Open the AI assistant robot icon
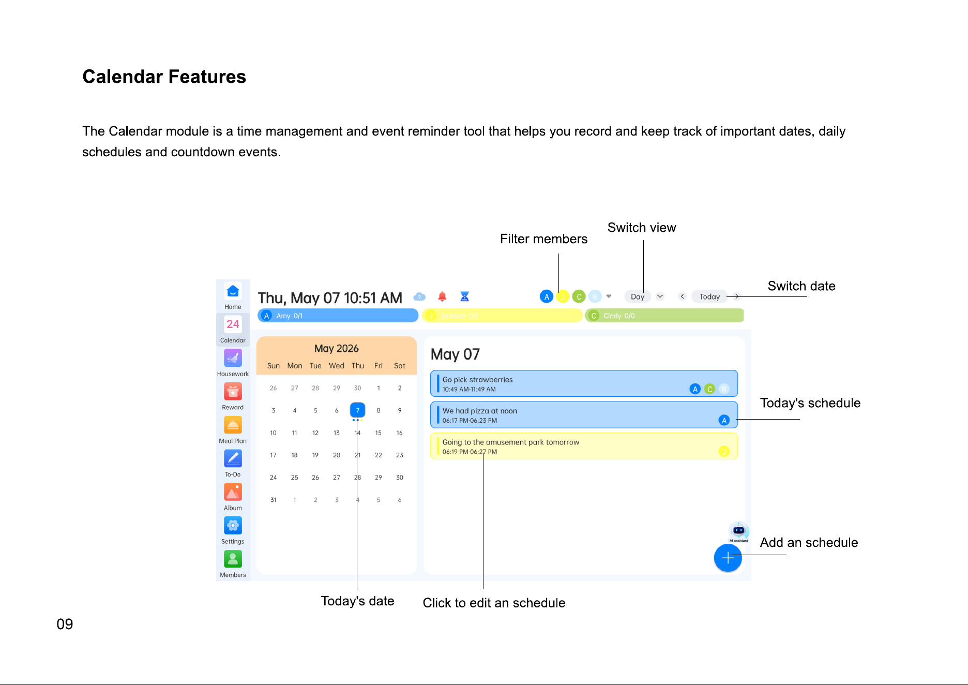 coord(738,531)
